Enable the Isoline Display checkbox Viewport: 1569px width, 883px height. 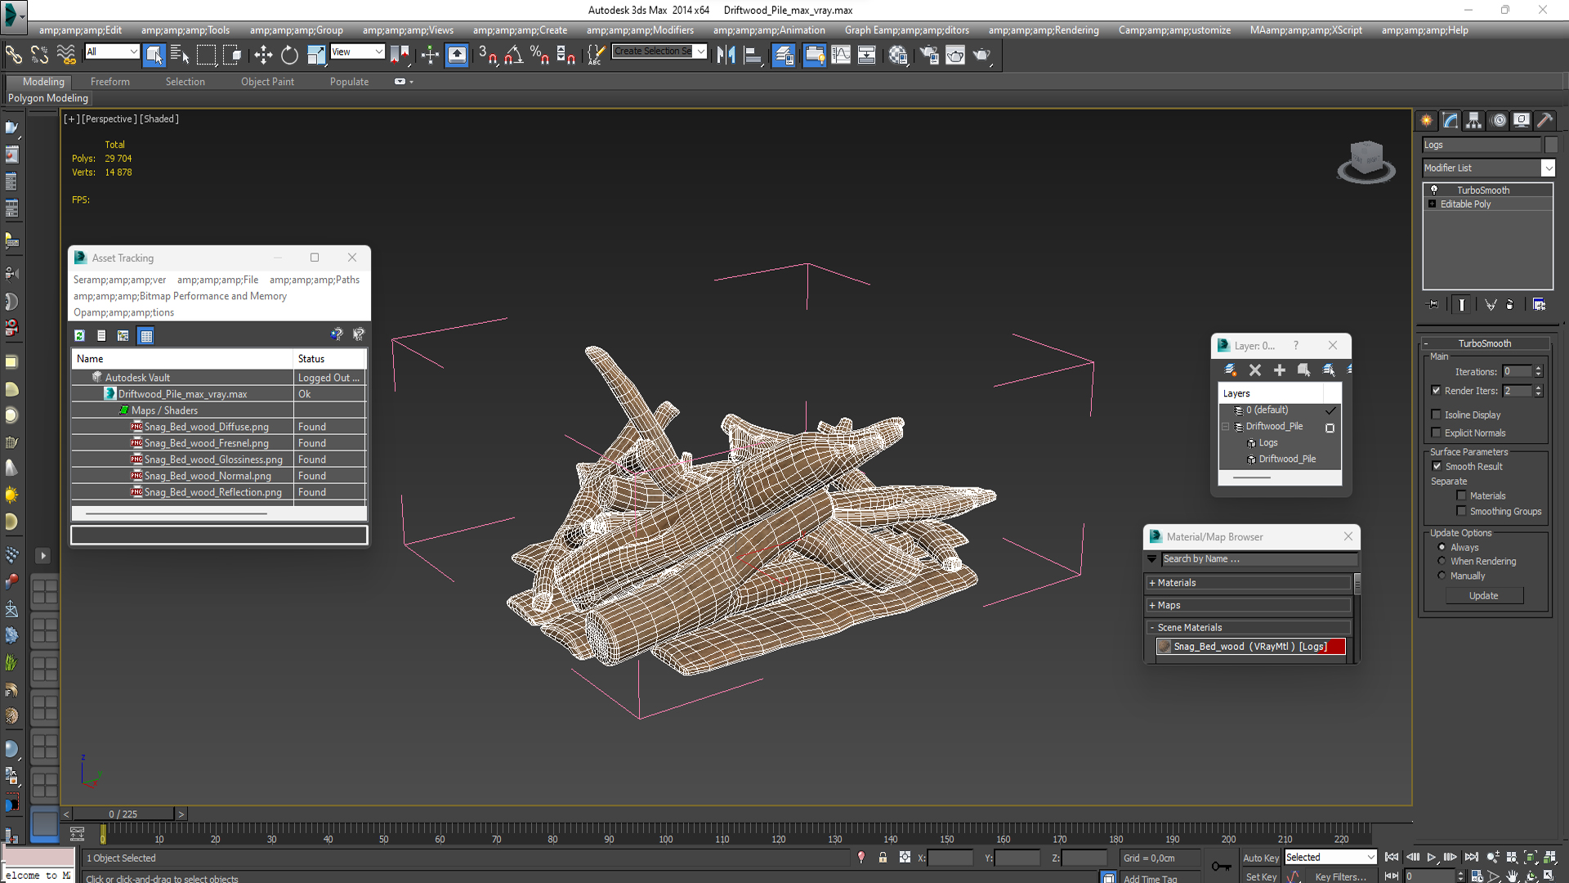point(1436,415)
